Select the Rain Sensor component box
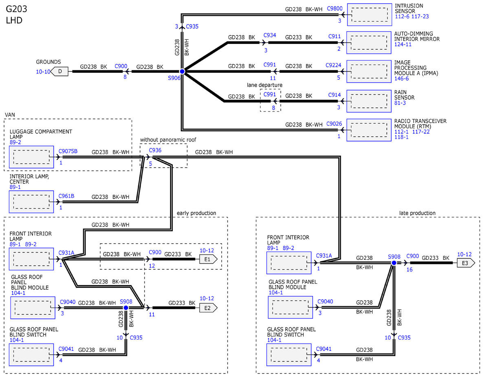 click(369, 101)
